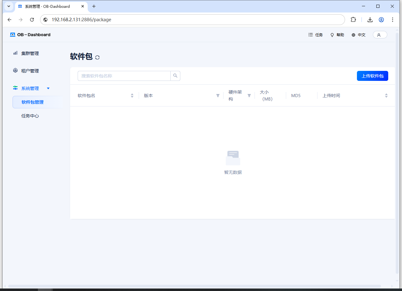Viewport: 402px width, 291px height.
Task: Open the 任务 list in header
Action: (316, 35)
